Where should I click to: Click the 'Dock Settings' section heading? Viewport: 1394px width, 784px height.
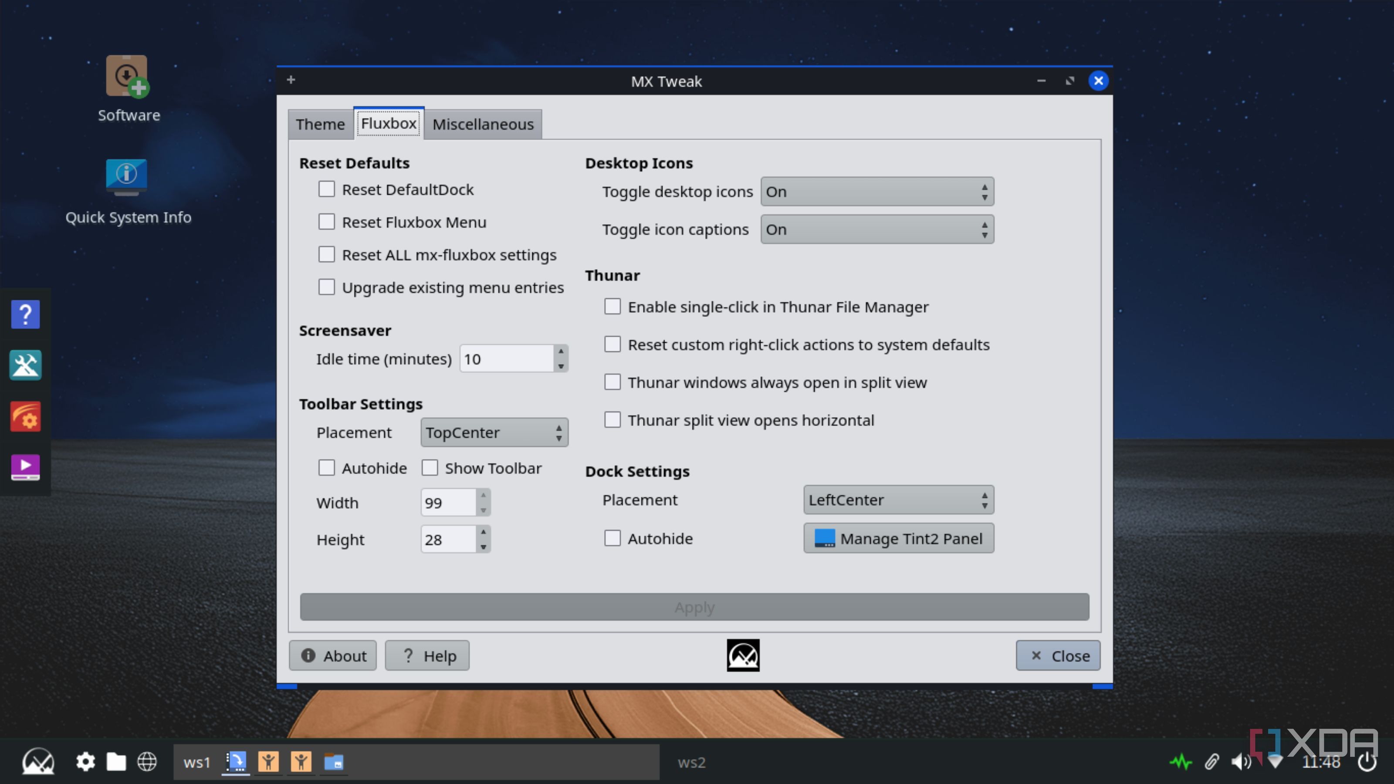coord(637,471)
